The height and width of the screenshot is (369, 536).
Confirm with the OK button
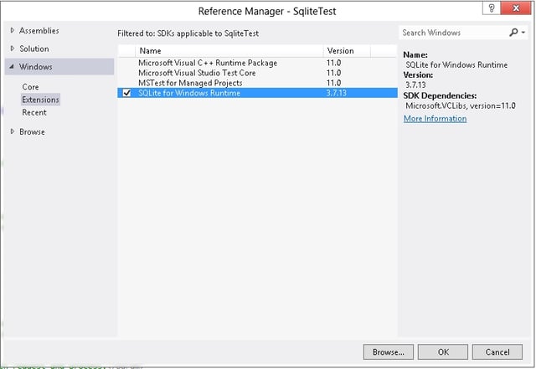point(443,352)
